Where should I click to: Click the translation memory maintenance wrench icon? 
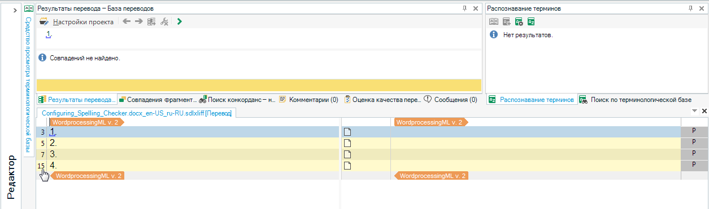point(164,22)
